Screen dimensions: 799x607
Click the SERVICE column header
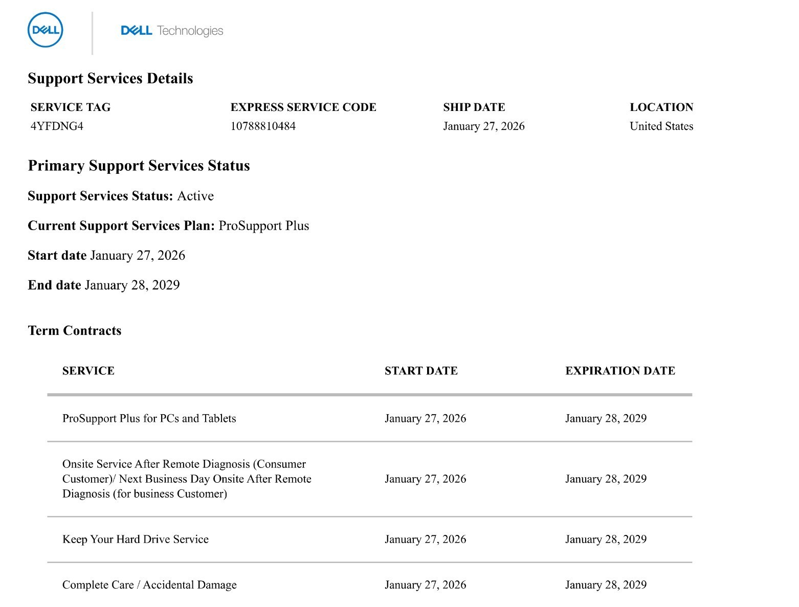pyautogui.click(x=88, y=371)
